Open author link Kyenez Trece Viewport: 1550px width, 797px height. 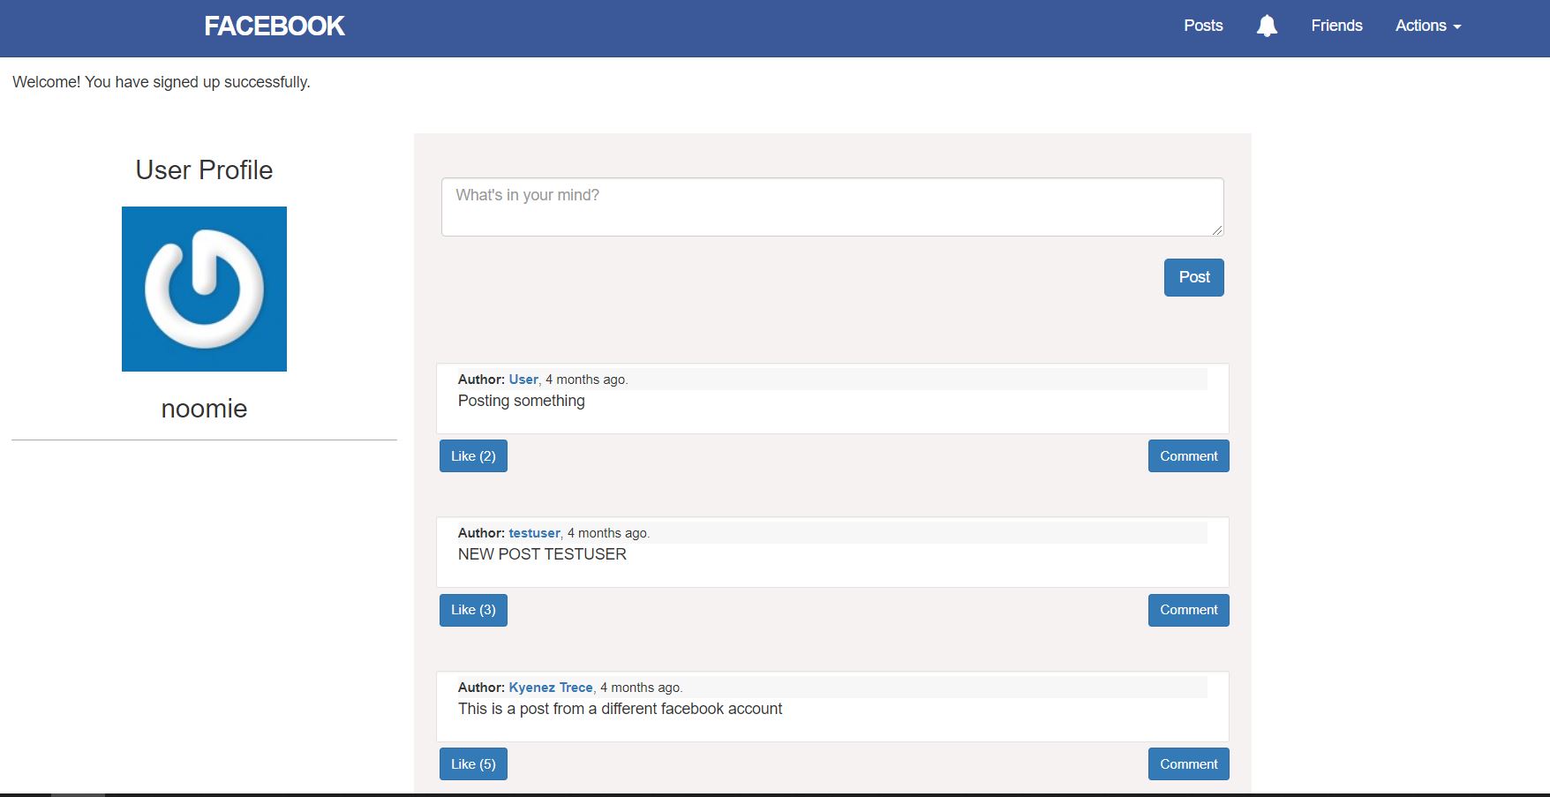(551, 688)
